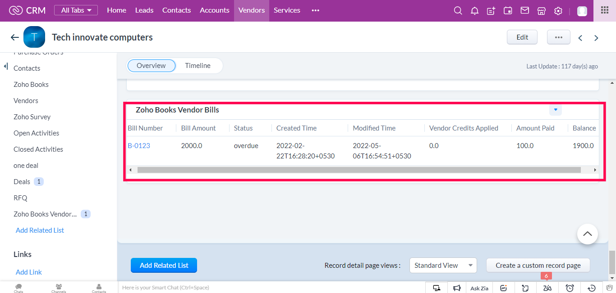Click the Smart Chat input field

[271, 287]
